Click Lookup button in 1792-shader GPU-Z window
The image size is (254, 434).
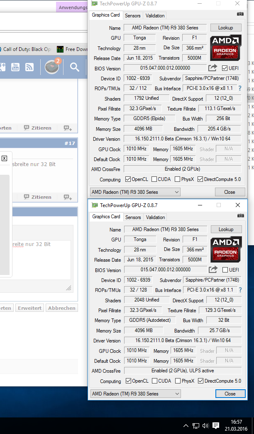pos(226,28)
